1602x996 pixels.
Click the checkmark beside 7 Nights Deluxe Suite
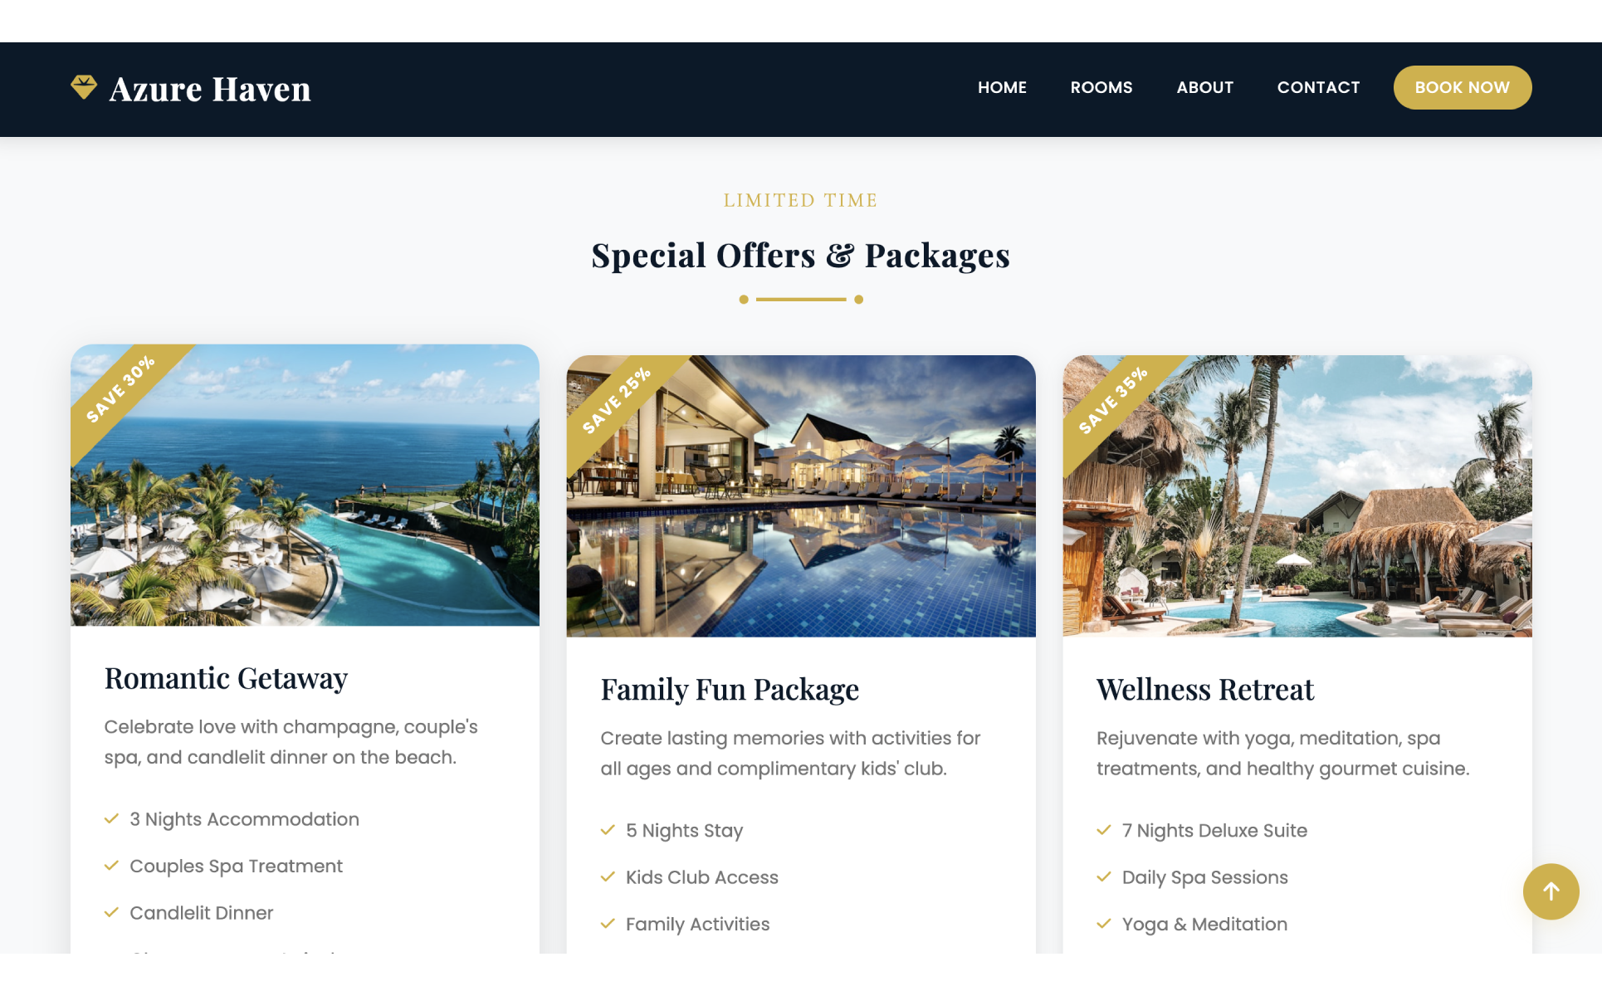[1104, 830]
